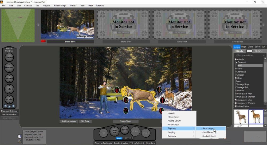
Task: Click the tilt object control dial
Action: coord(9,89)
